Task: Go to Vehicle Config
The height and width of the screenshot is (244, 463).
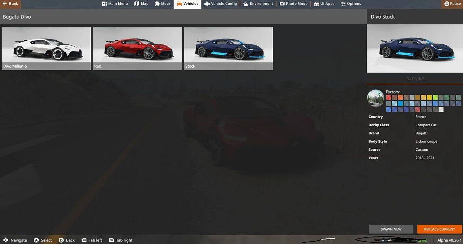Action: (x=221, y=4)
